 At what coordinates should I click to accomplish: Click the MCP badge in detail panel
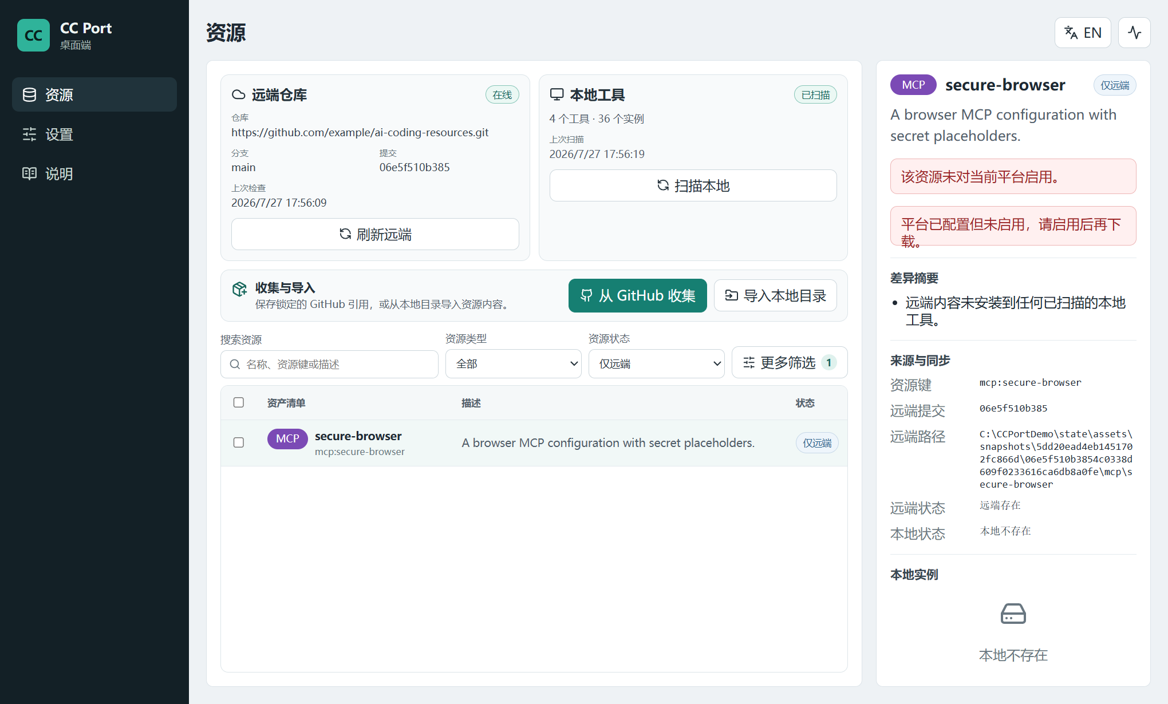913,85
